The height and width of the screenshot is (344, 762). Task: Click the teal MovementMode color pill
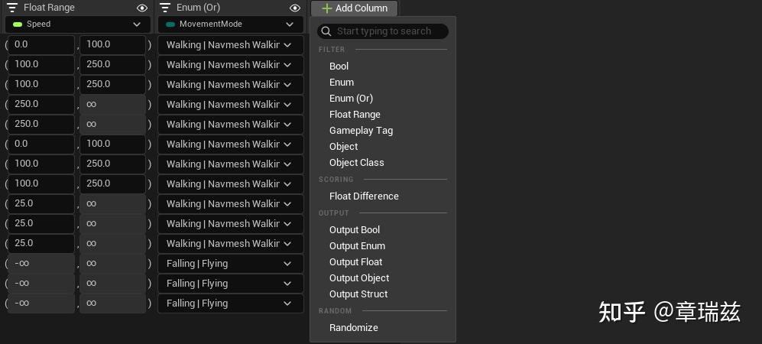[170, 24]
